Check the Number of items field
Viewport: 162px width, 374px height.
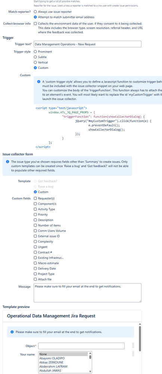point(35,225)
